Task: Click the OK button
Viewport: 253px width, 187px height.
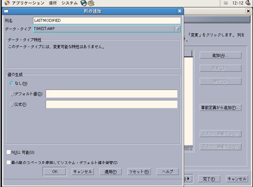Action: [x=55, y=172]
